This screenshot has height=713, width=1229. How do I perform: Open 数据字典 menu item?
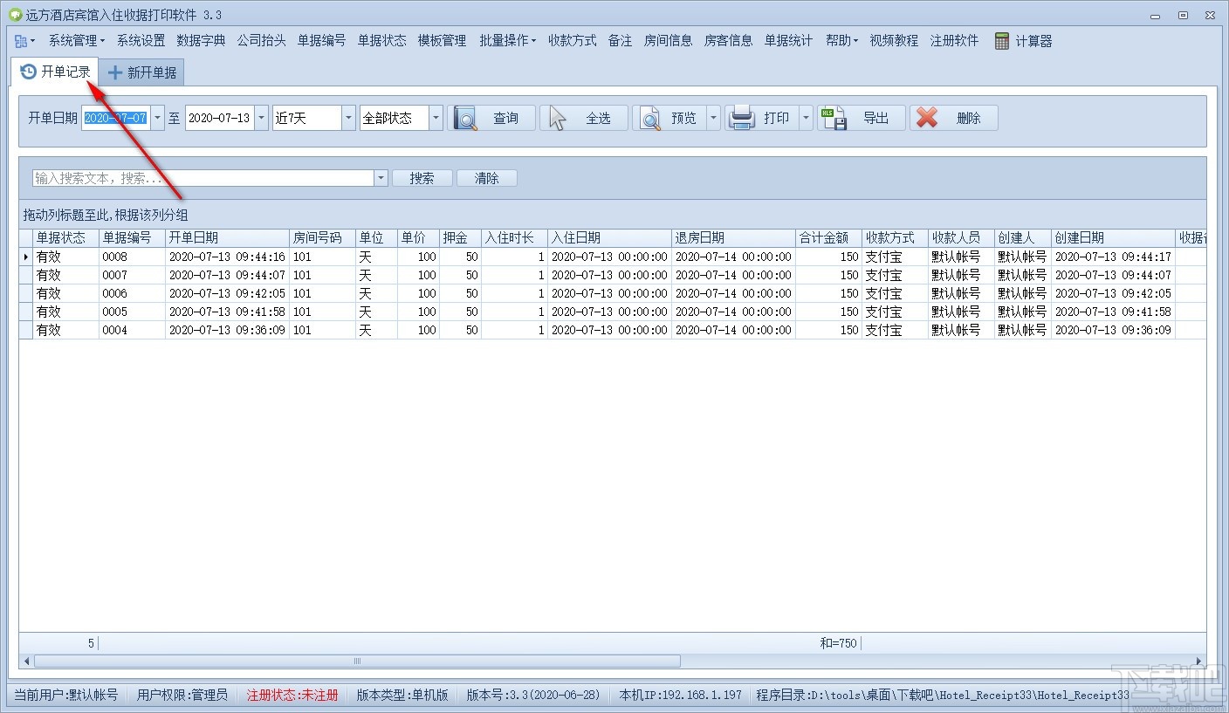(201, 41)
